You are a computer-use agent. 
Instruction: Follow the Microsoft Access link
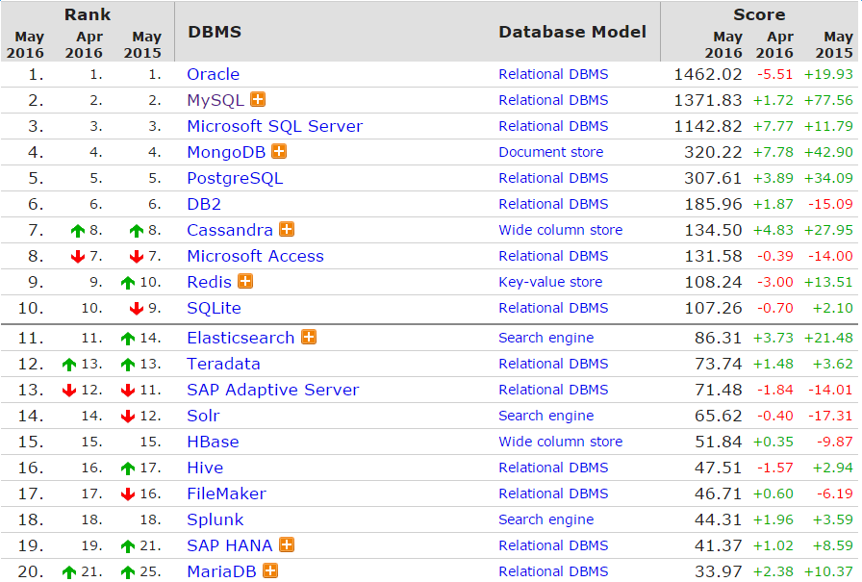pos(255,256)
